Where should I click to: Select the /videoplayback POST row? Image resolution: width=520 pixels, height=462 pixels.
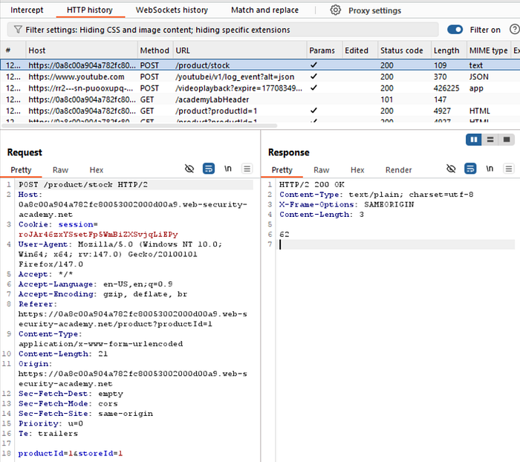(260, 88)
